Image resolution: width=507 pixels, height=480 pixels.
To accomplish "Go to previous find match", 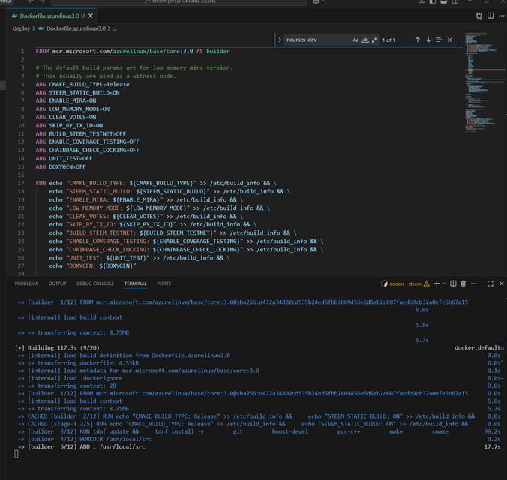I will point(418,40).
